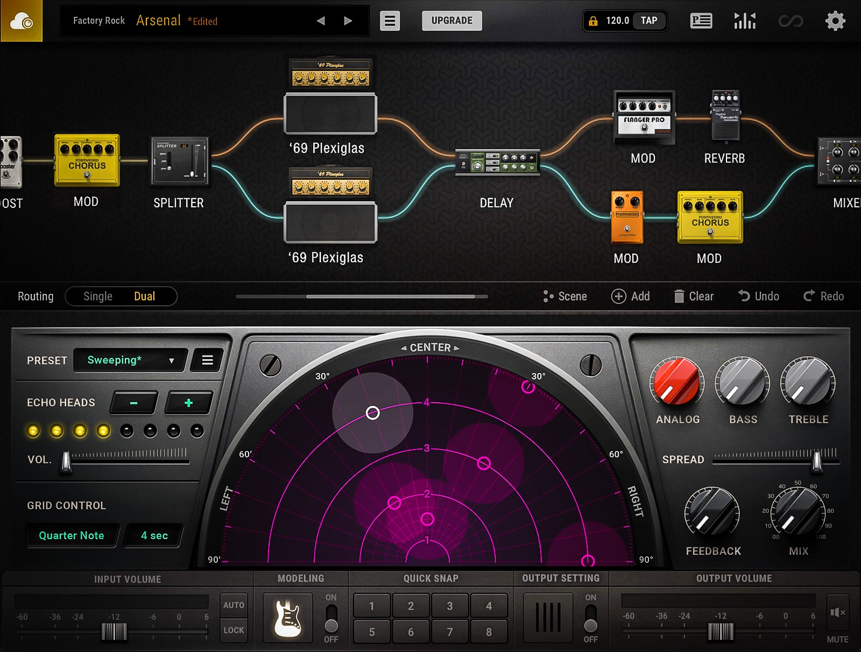Click the next preset arrow beside Arsenal
The image size is (861, 652).
click(x=348, y=20)
